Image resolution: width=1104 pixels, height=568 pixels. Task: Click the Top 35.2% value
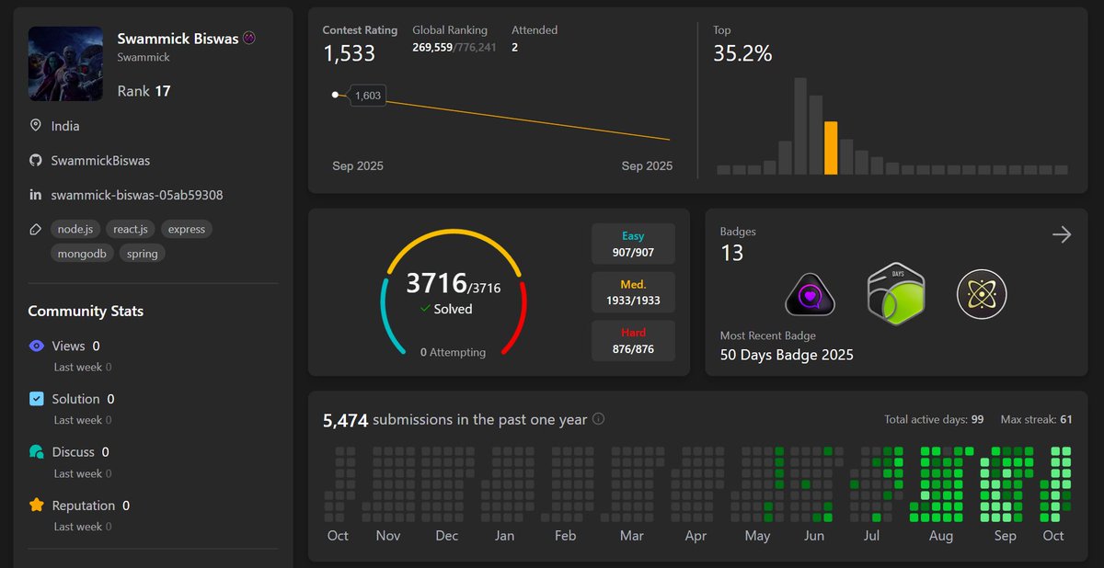click(742, 53)
